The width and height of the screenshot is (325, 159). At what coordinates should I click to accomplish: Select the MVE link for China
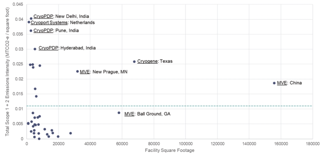coord(282,83)
